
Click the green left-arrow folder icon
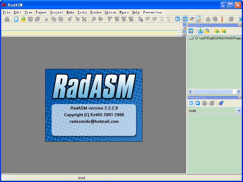click(216, 31)
